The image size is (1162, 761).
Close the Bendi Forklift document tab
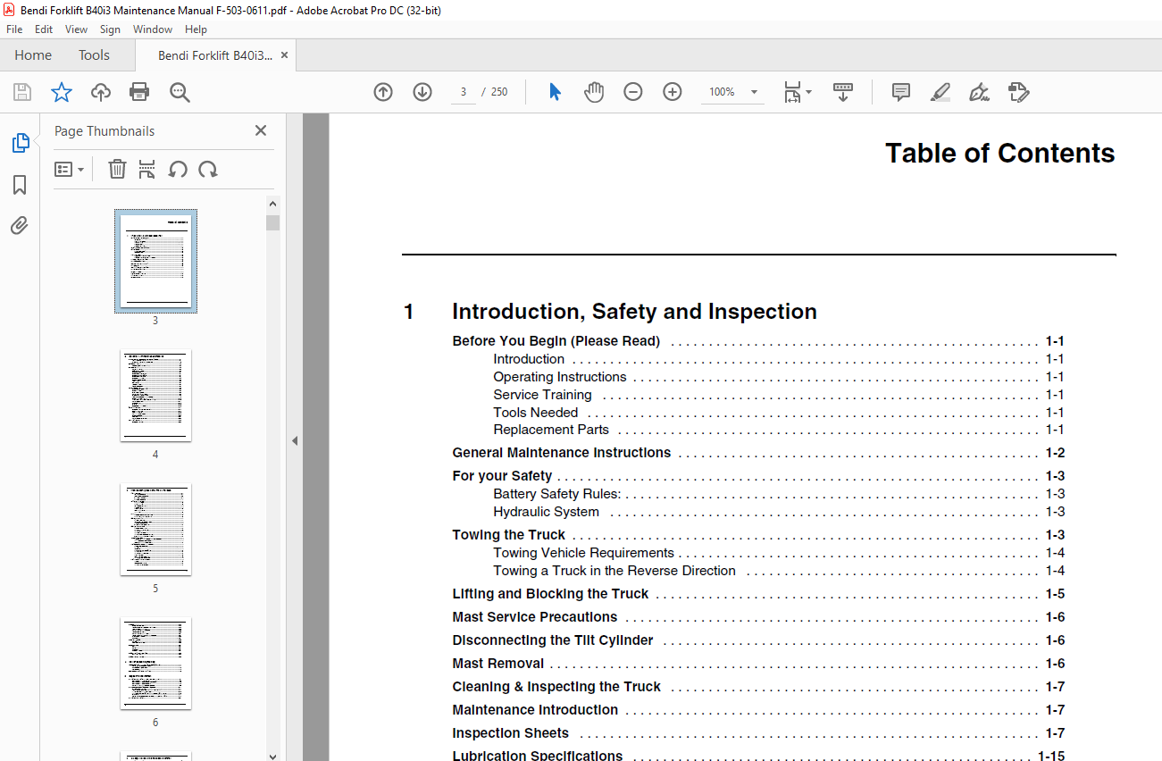[x=285, y=55]
